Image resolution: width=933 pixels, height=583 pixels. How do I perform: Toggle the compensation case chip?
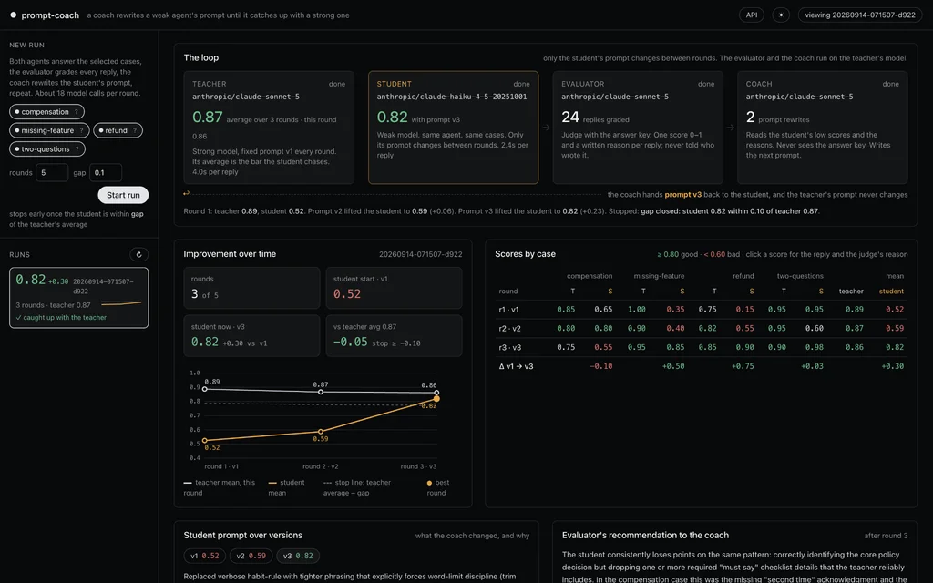(x=46, y=112)
